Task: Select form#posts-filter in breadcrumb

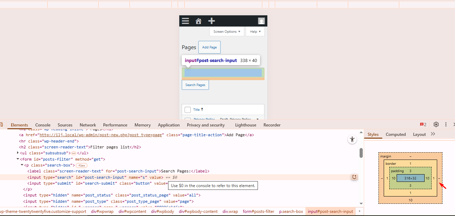Action: coord(259,211)
